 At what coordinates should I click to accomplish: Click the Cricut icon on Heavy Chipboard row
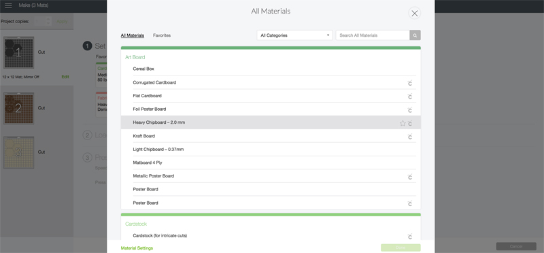coord(410,123)
